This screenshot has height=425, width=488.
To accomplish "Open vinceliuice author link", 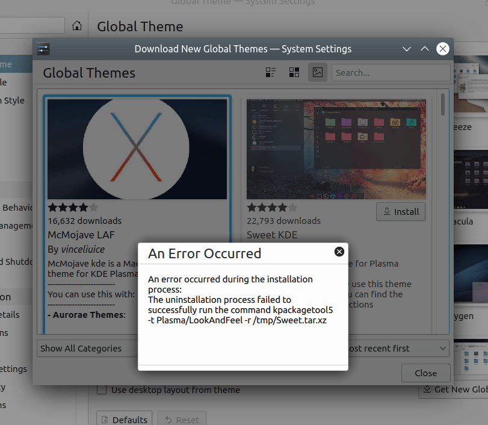I will (x=82, y=249).
